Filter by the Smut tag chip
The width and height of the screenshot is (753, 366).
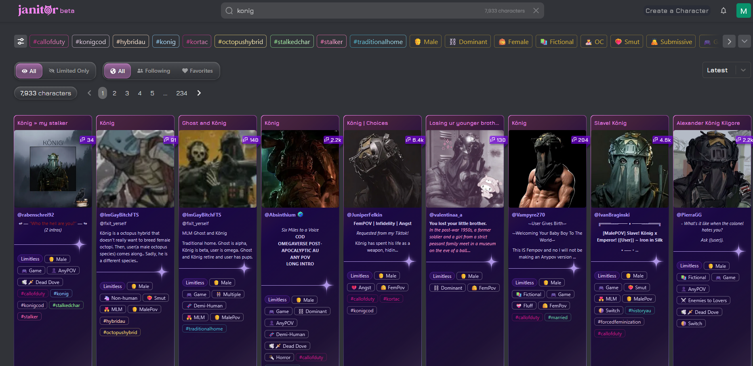click(x=627, y=42)
